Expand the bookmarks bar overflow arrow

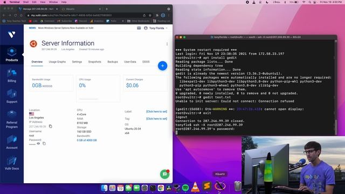pos(123,21)
